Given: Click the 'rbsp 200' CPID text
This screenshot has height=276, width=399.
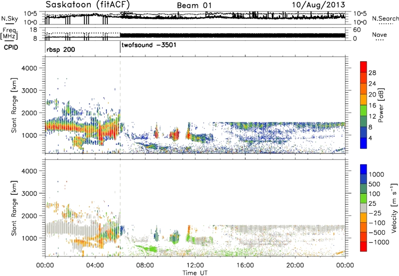Looking at the screenshot, I should click(x=60, y=49).
